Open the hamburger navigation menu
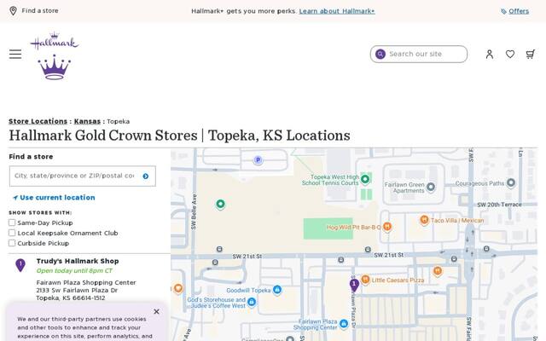The width and height of the screenshot is (546, 341). 15,54
